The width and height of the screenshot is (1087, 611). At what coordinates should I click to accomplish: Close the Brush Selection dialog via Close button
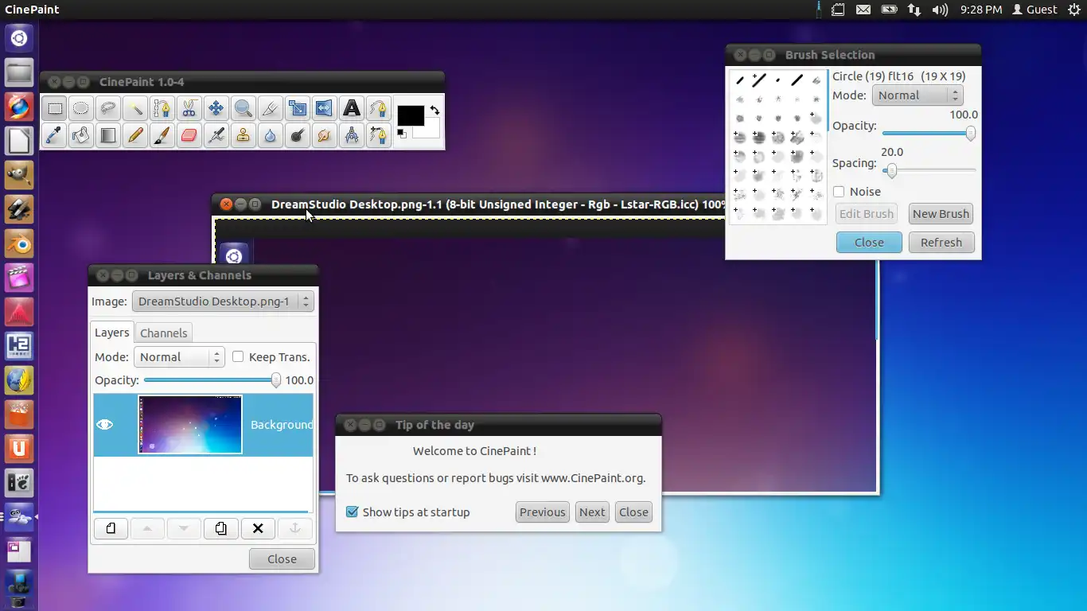(x=869, y=243)
